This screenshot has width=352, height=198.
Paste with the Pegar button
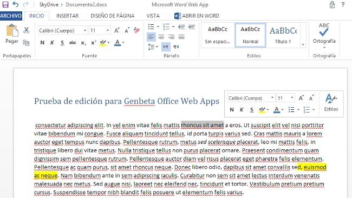pyautogui.click(x=12, y=34)
